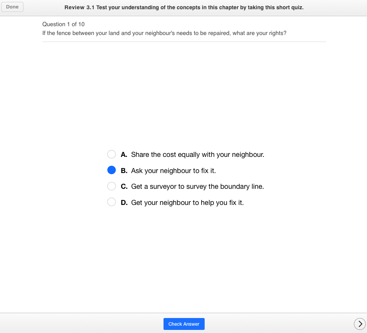Click the text 'Get a surveyor to survey the boundary line'
Image resolution: width=367 pixels, height=333 pixels.
click(197, 186)
